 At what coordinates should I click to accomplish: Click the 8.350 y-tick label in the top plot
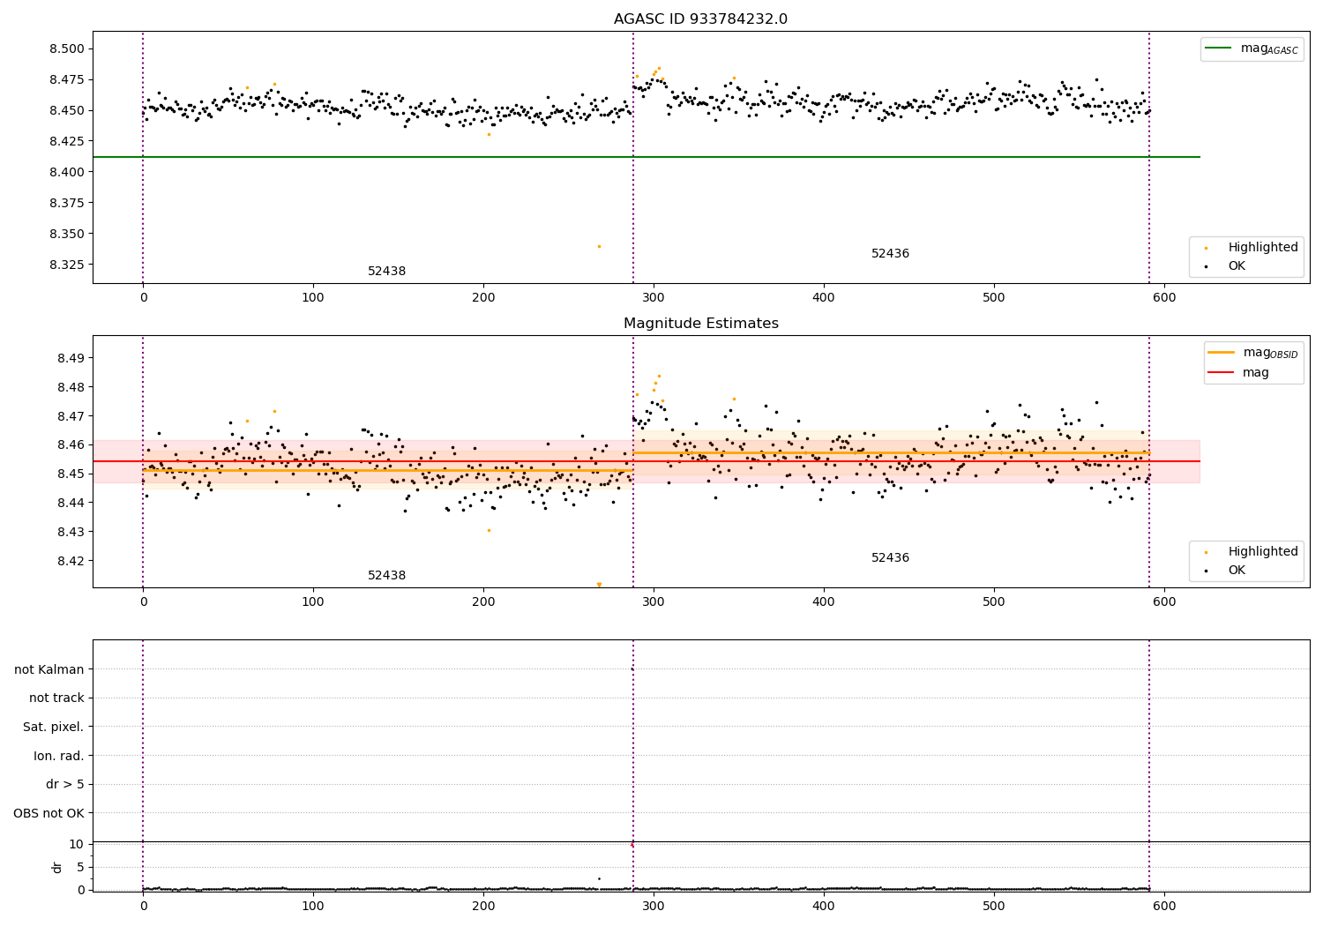[x=67, y=234]
